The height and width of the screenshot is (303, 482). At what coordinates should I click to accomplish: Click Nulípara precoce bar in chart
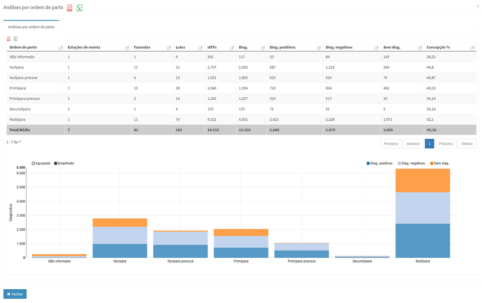180,244
